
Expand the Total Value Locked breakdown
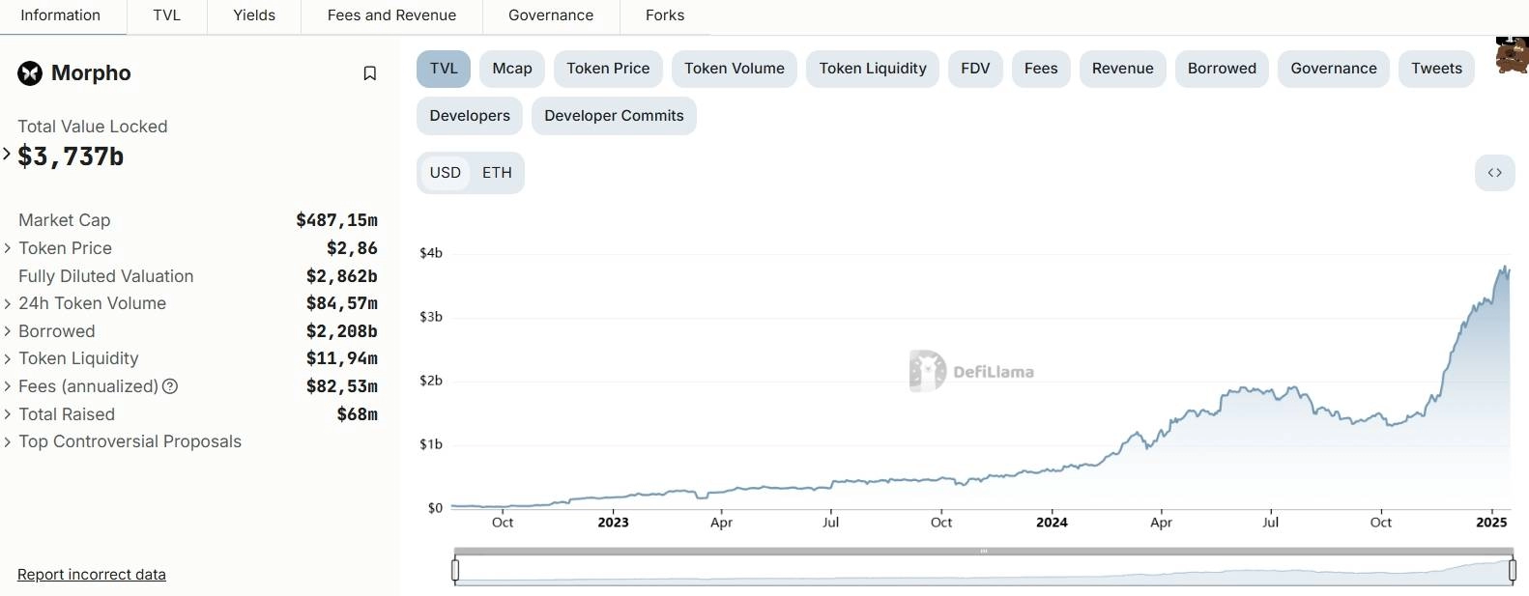7,154
